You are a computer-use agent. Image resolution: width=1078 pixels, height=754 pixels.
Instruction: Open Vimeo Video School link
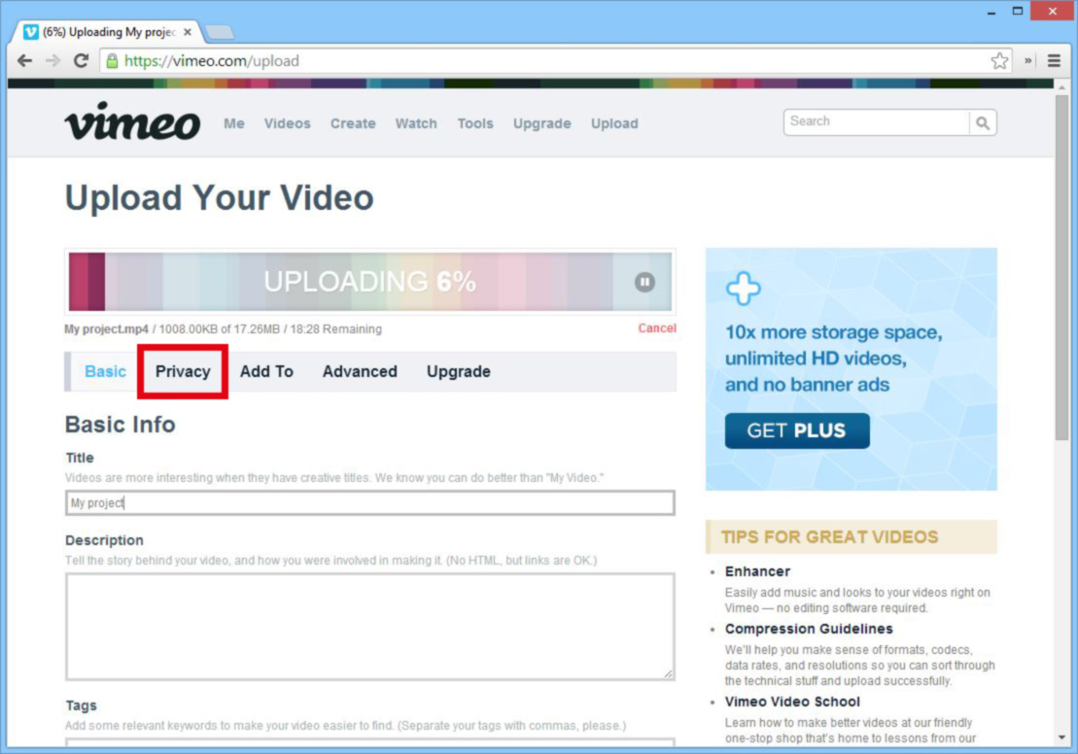coord(792,702)
